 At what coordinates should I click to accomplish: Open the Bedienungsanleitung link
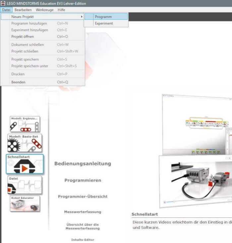[83, 164]
